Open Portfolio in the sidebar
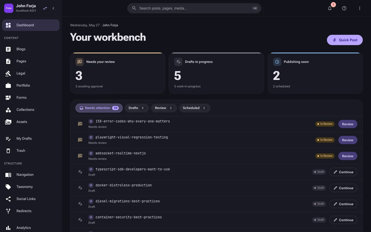The width and height of the screenshot is (371, 232). [31, 85]
